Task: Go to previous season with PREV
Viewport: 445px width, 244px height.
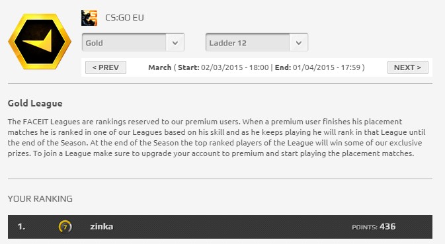Action: (x=106, y=67)
